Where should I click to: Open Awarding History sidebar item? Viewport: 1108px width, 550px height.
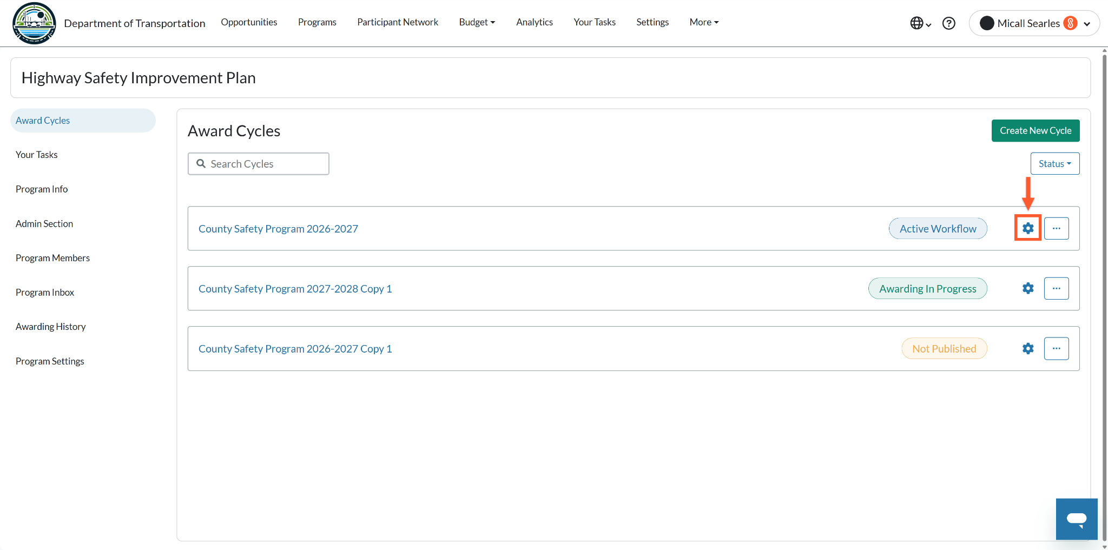click(50, 327)
